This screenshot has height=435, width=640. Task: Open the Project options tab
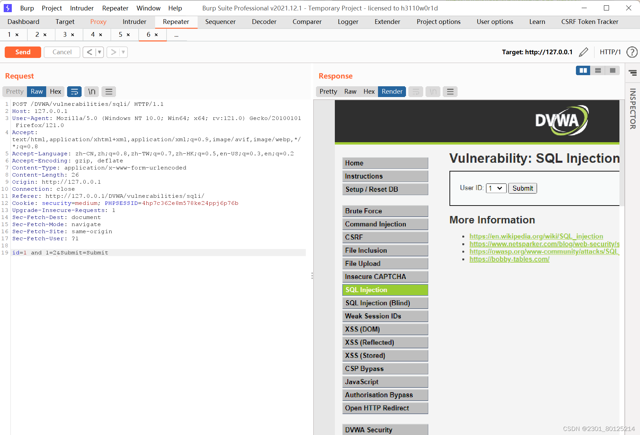pos(438,22)
